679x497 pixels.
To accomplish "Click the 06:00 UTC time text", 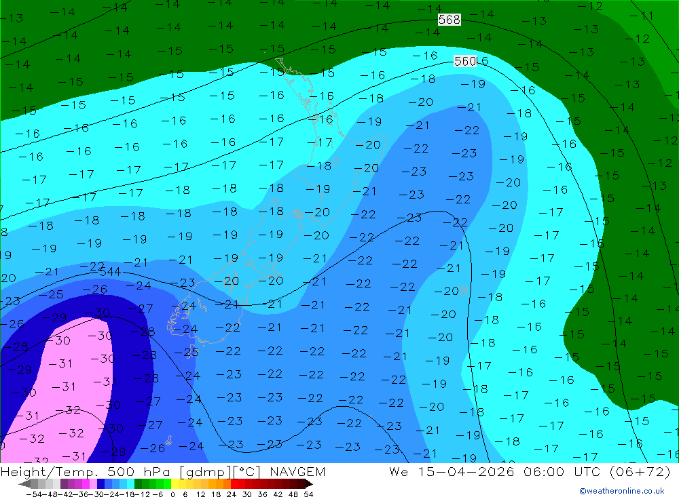I will pos(562,471).
